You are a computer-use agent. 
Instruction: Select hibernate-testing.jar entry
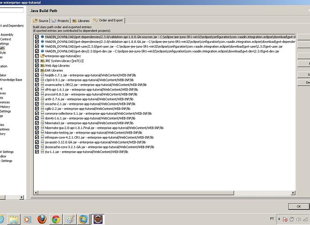pos(93,132)
